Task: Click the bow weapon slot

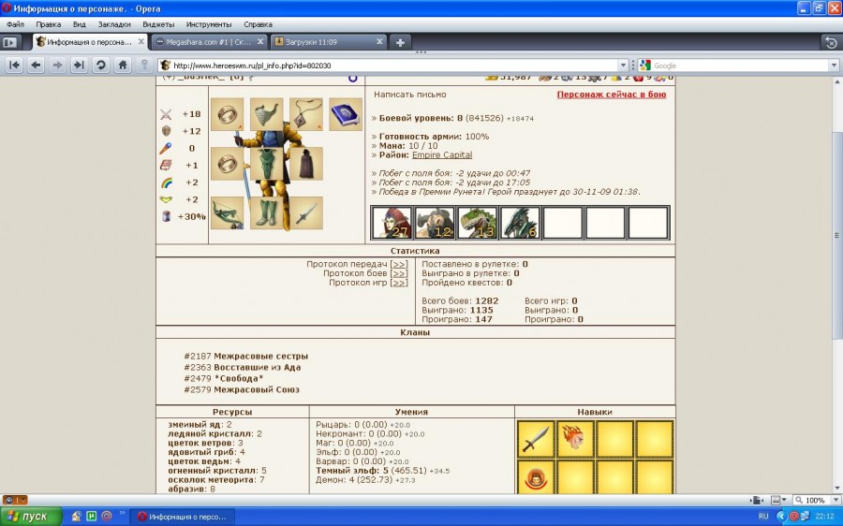Action: (x=227, y=212)
